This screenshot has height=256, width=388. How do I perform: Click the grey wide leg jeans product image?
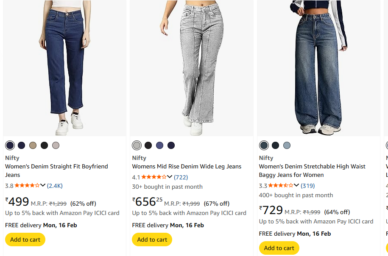[192, 68]
